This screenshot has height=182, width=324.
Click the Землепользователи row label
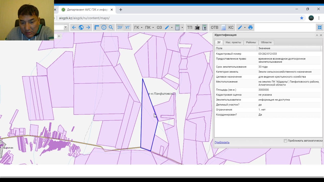pyautogui.click(x=228, y=100)
